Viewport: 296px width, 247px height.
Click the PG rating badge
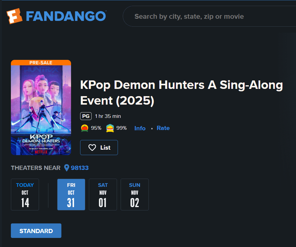click(86, 116)
